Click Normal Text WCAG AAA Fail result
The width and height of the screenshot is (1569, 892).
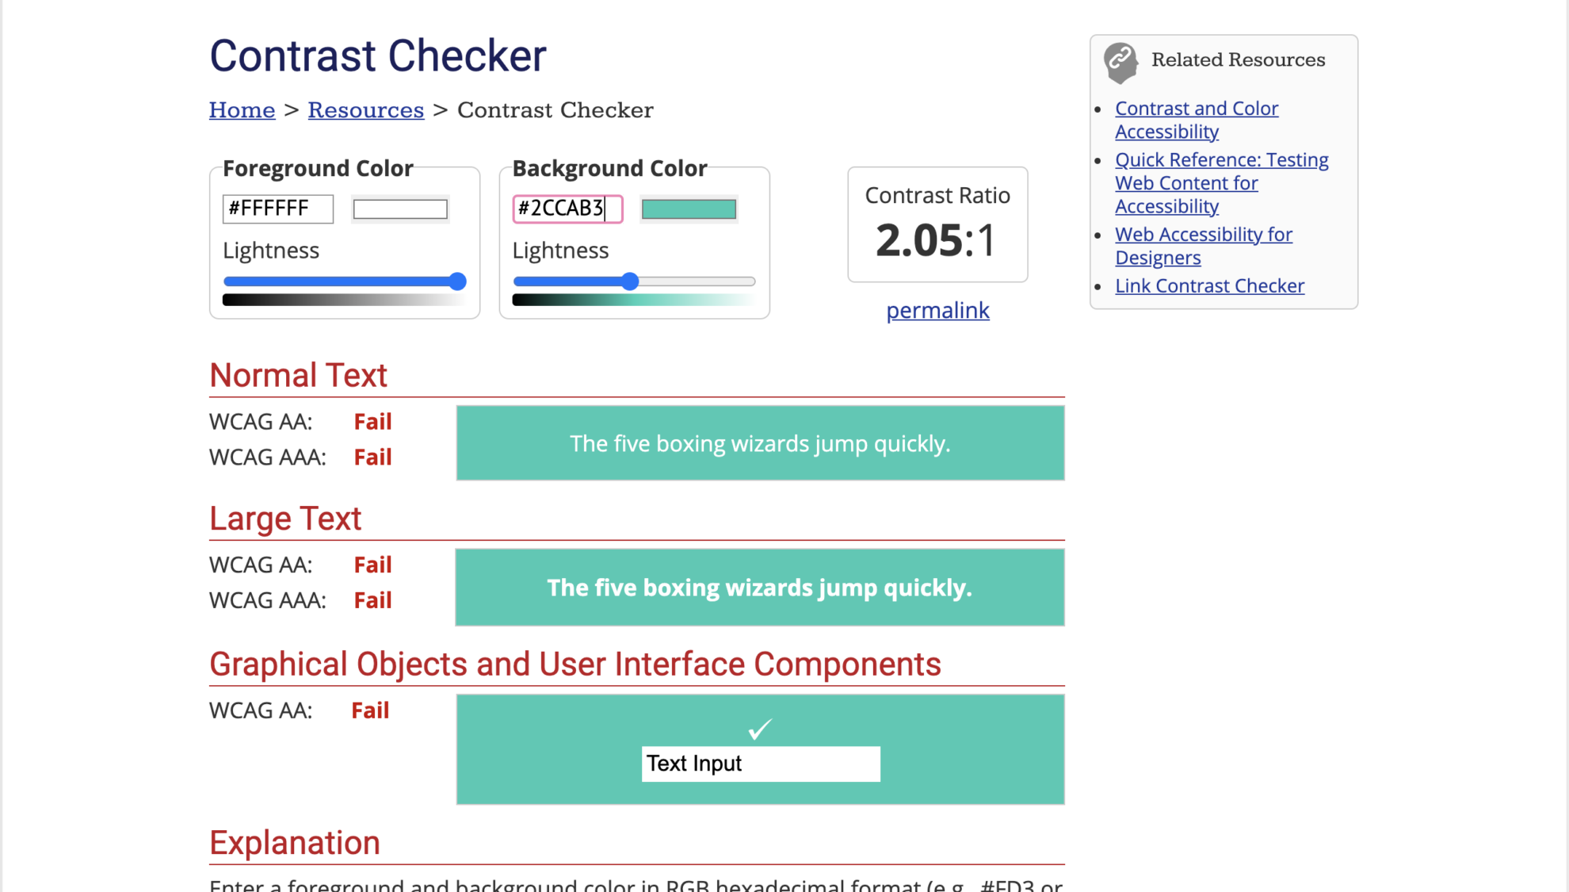click(x=372, y=457)
